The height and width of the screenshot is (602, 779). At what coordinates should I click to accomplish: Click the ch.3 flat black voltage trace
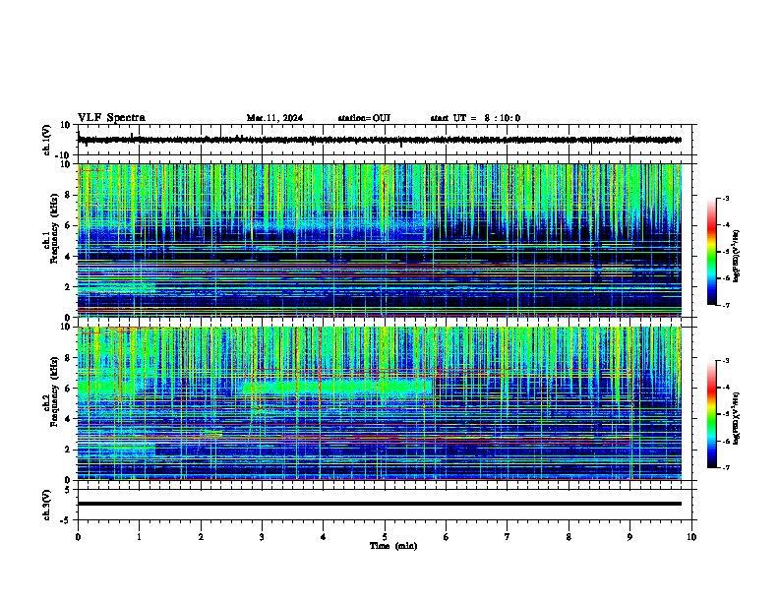pos(380,504)
